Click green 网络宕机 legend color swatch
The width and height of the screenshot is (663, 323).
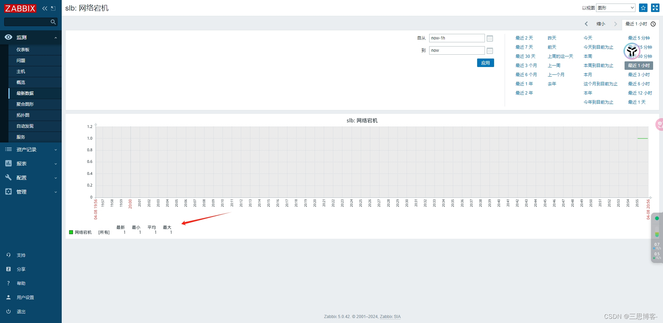click(71, 232)
